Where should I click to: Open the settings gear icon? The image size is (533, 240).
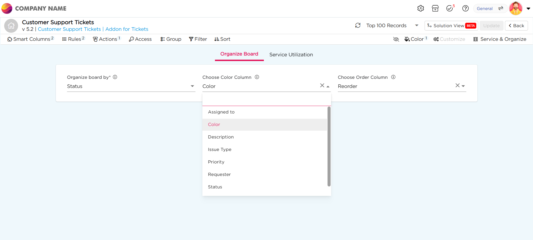(x=420, y=8)
